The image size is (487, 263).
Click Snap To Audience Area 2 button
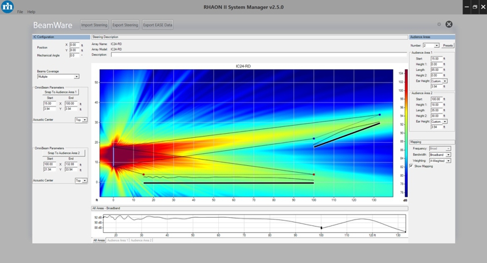pos(64,153)
